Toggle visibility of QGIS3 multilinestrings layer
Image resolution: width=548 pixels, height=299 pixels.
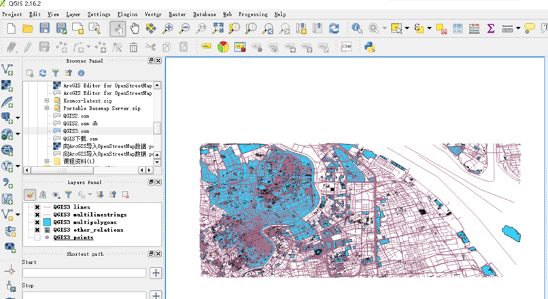coord(37,215)
